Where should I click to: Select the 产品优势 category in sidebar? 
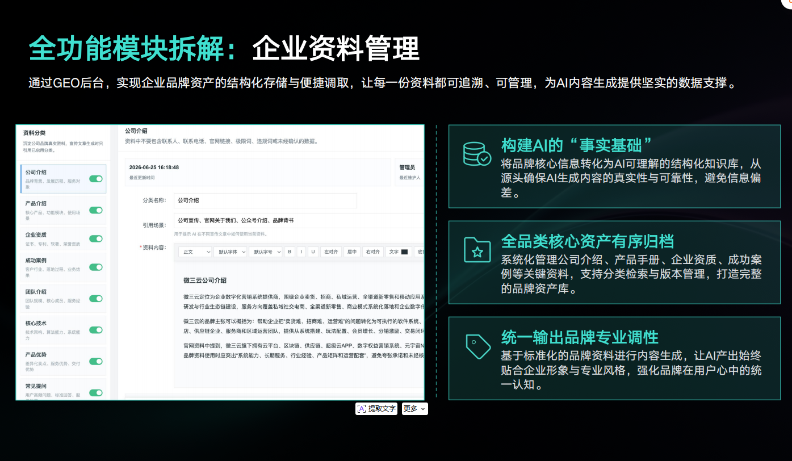tap(63, 362)
